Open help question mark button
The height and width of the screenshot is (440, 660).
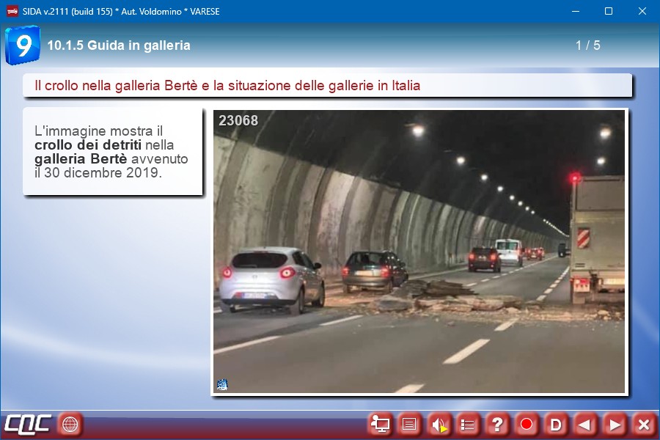(x=497, y=424)
